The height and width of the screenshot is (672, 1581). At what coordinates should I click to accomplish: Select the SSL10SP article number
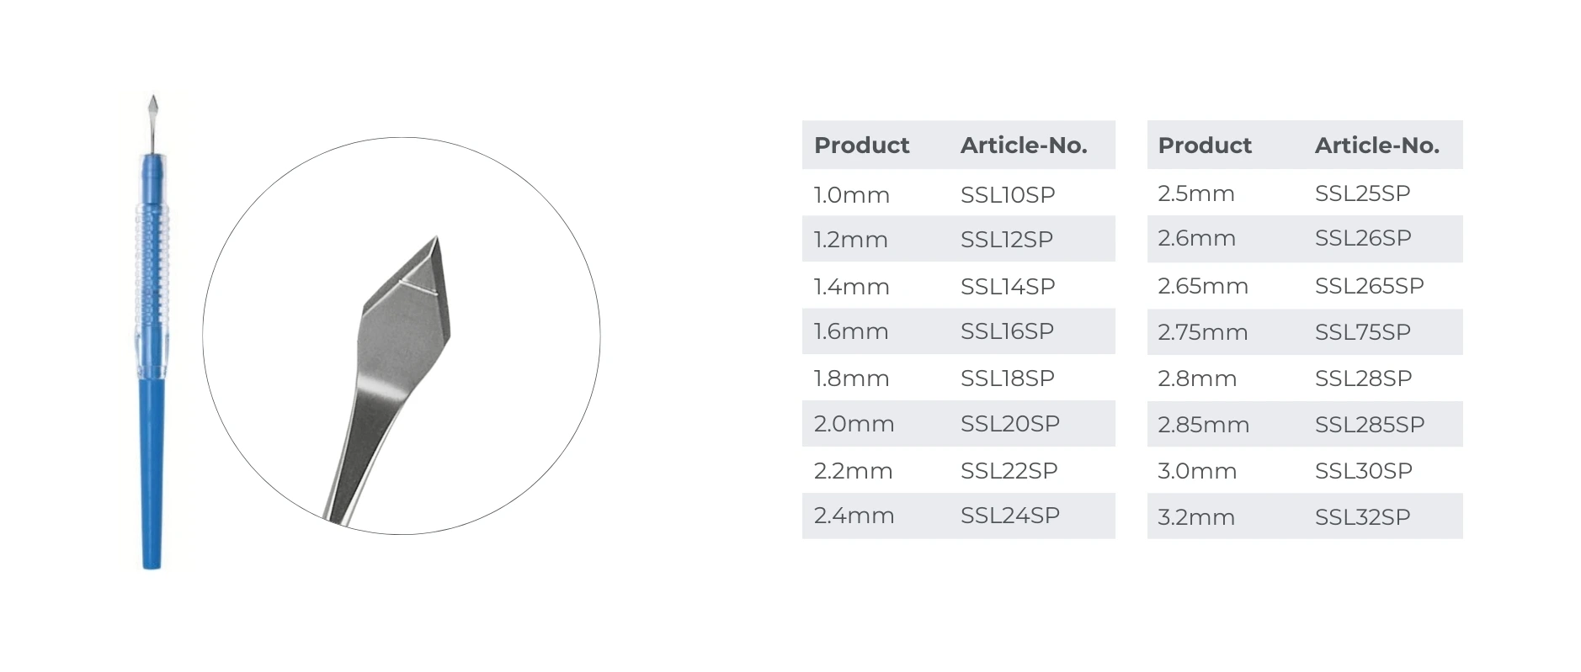[1008, 195]
